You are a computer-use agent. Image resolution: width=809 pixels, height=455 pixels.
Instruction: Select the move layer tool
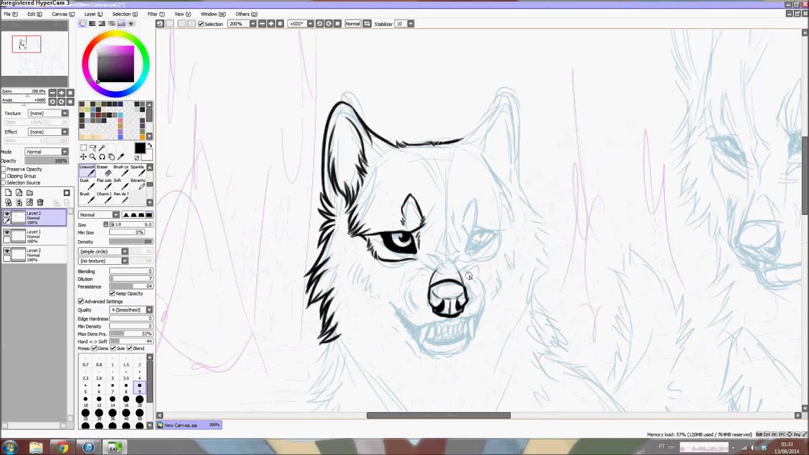[83, 157]
